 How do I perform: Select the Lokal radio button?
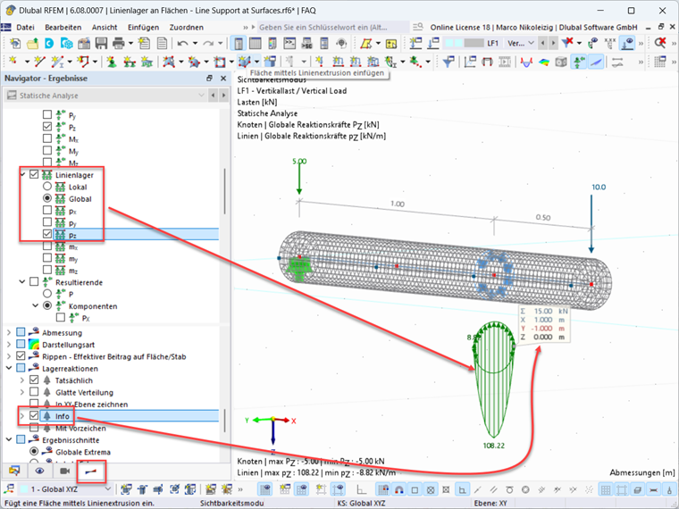click(x=47, y=187)
